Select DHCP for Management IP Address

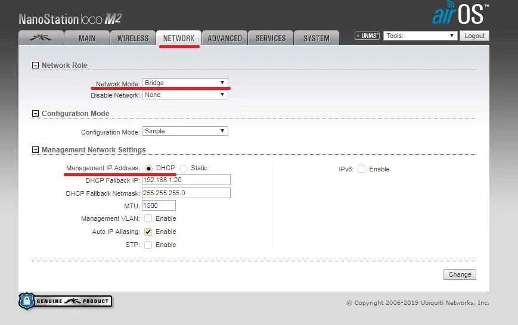(x=148, y=168)
